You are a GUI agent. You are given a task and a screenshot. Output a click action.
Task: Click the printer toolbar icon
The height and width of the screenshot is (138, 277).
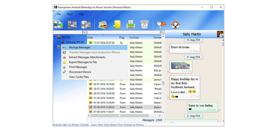(131, 25)
